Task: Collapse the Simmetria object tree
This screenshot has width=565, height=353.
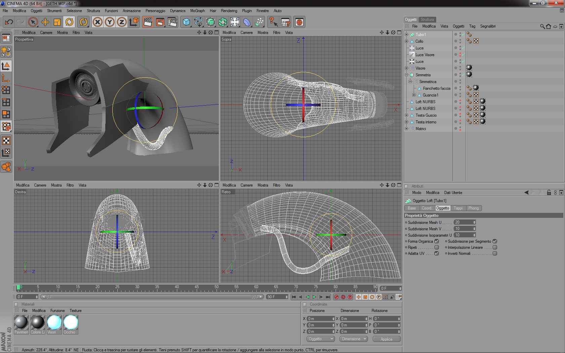Action: (407, 75)
